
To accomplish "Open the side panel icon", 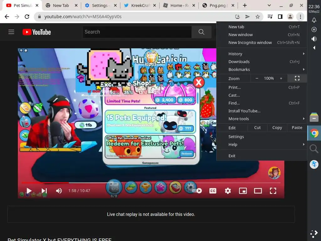I will pos(280,17).
